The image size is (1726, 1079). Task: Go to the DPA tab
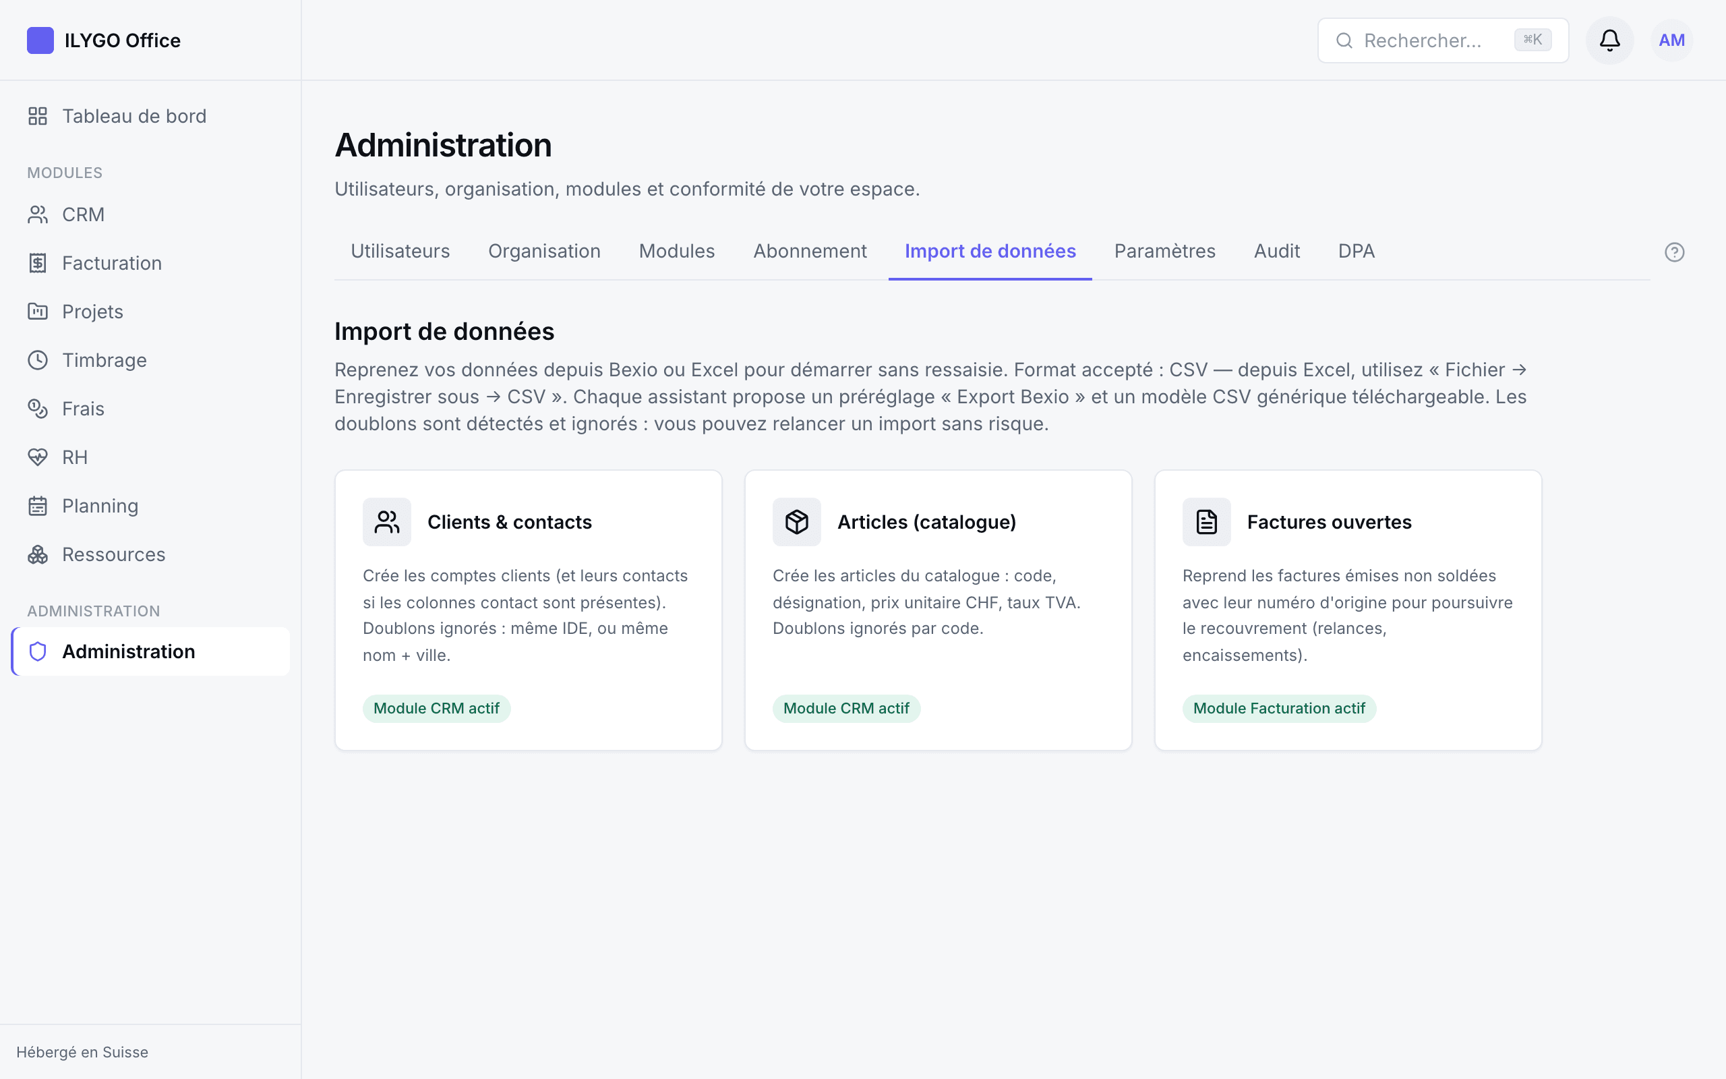point(1356,251)
